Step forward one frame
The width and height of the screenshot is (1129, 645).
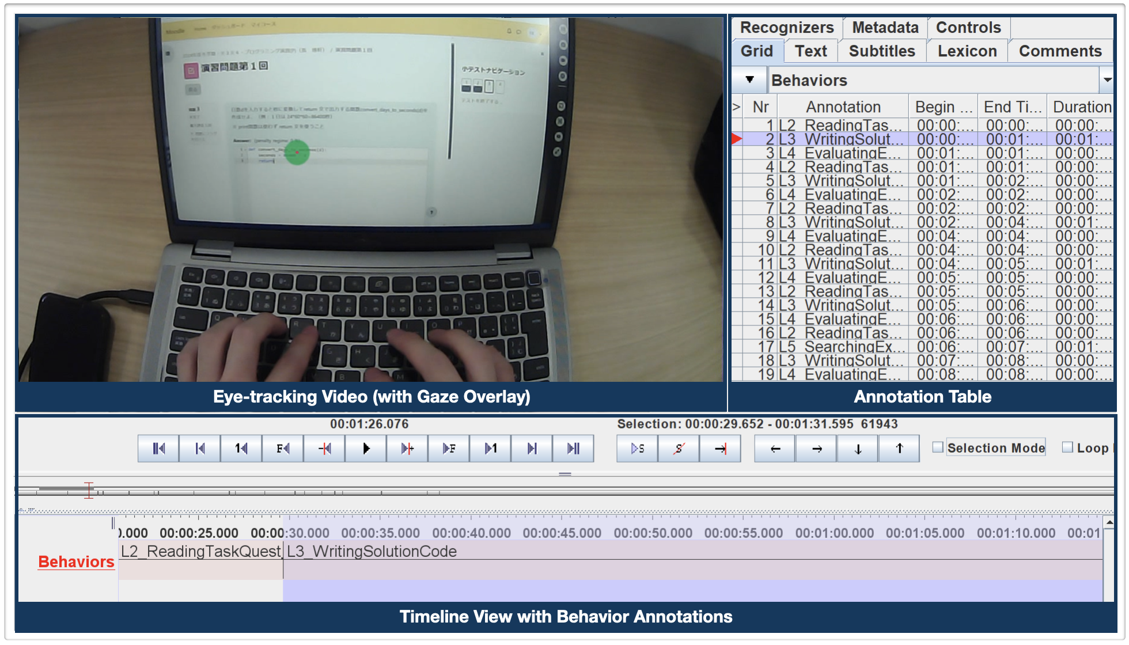(449, 449)
